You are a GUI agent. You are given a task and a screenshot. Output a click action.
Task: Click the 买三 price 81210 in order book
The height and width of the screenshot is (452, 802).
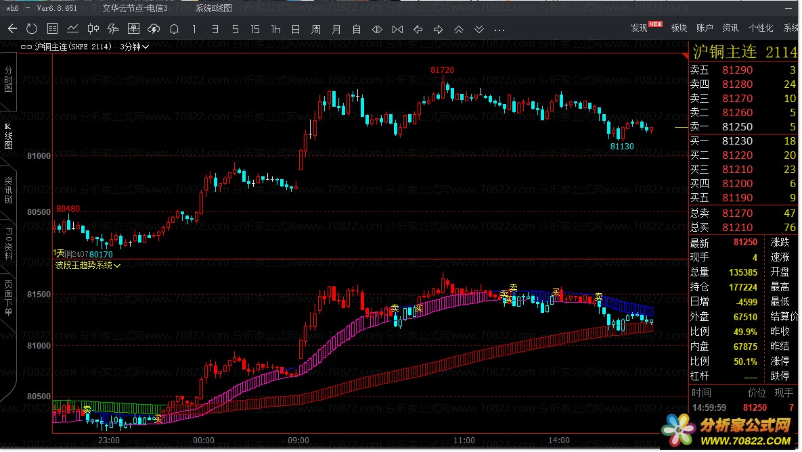tap(737, 169)
